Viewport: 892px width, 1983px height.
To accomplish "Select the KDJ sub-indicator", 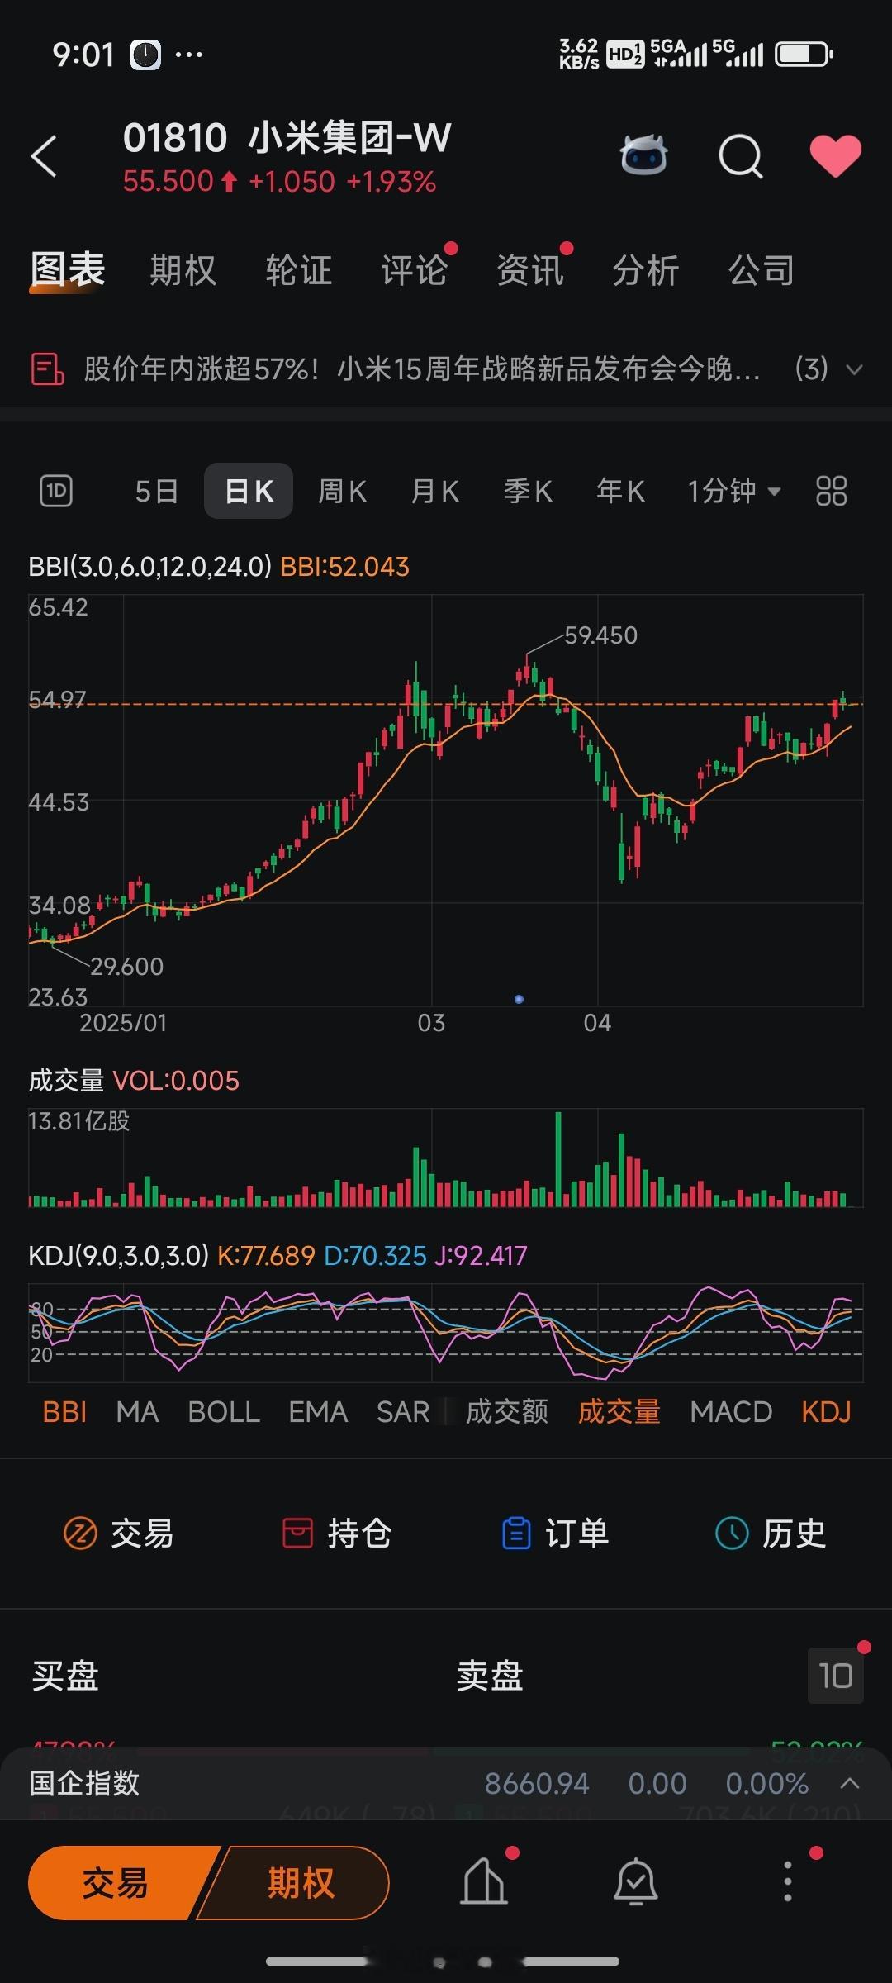I will (826, 1412).
